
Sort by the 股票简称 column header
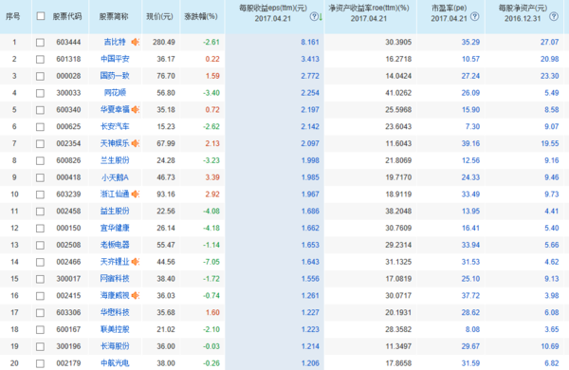point(114,16)
